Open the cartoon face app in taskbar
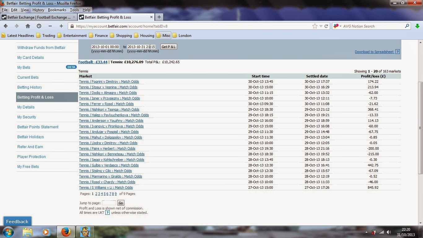The image size is (423, 238). click(x=85, y=232)
